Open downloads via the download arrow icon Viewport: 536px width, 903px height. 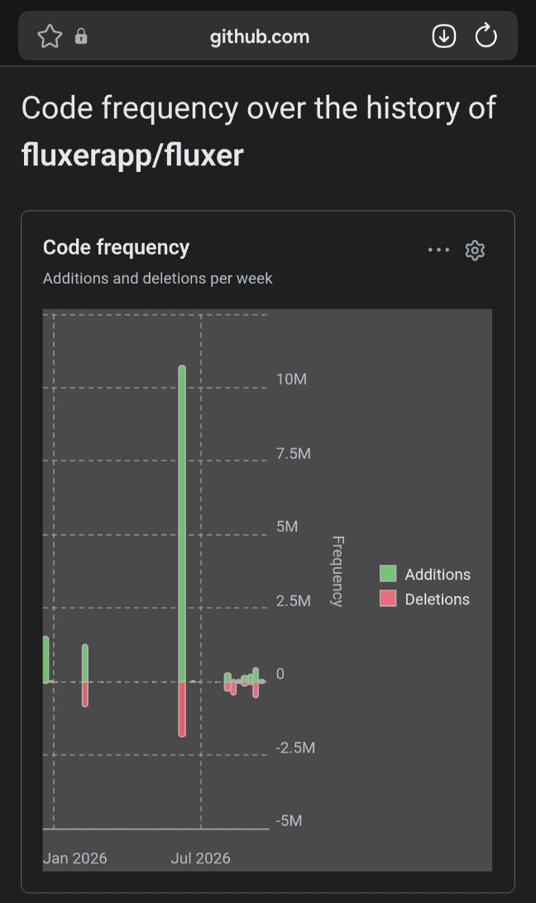tap(444, 36)
